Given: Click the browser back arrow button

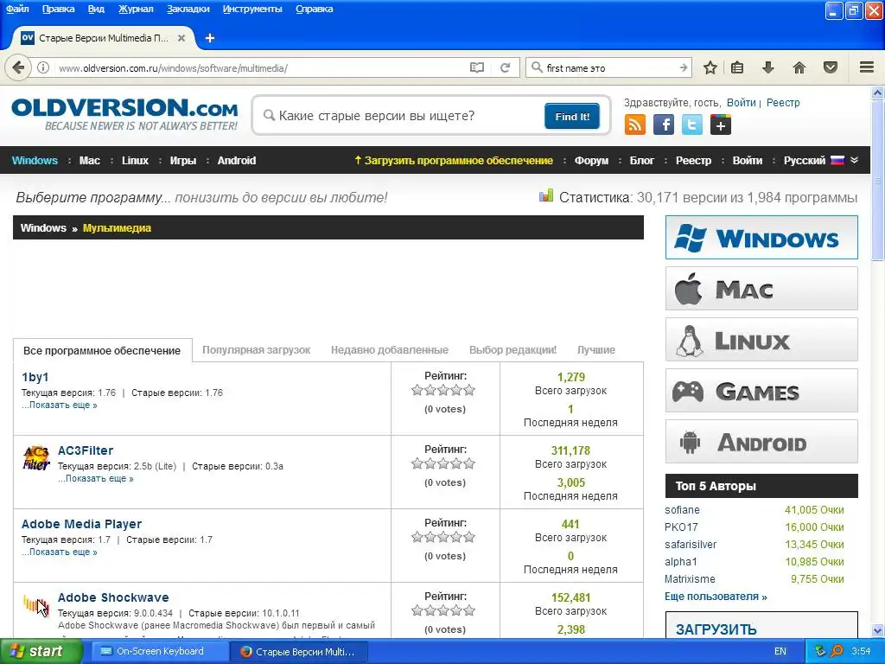Looking at the screenshot, I should coord(18,67).
